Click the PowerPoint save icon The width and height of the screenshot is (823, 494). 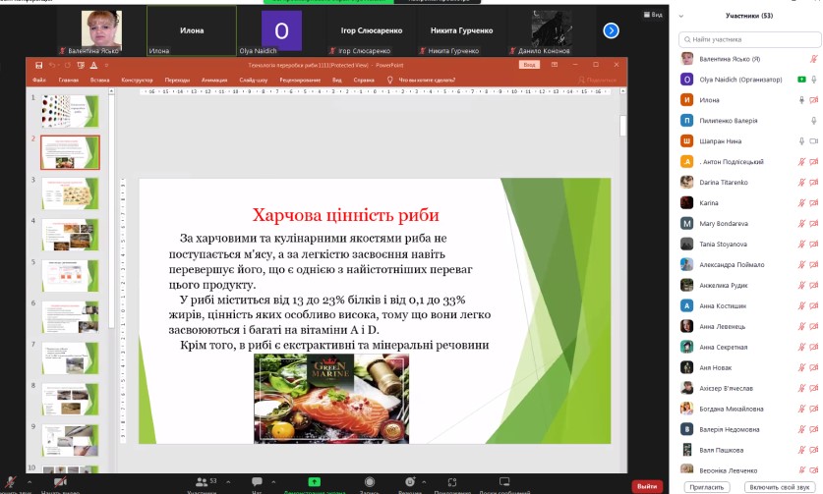(39, 65)
